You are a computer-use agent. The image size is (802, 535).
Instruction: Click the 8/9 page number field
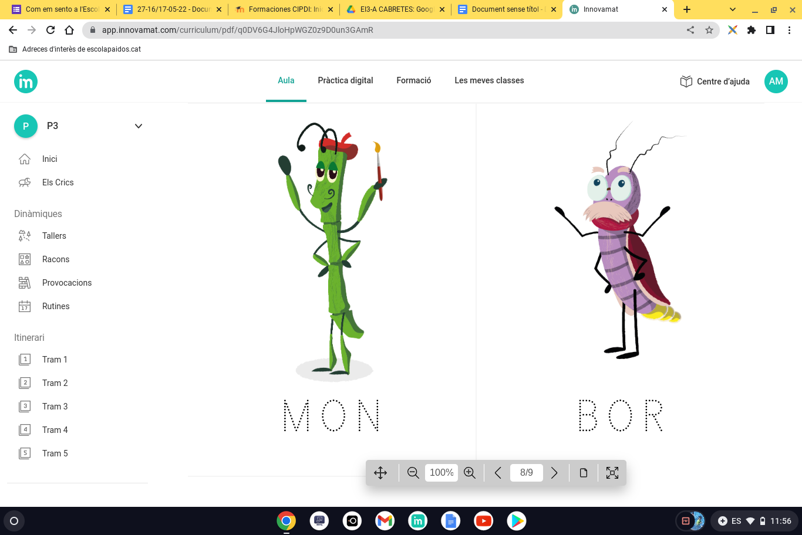pos(527,473)
